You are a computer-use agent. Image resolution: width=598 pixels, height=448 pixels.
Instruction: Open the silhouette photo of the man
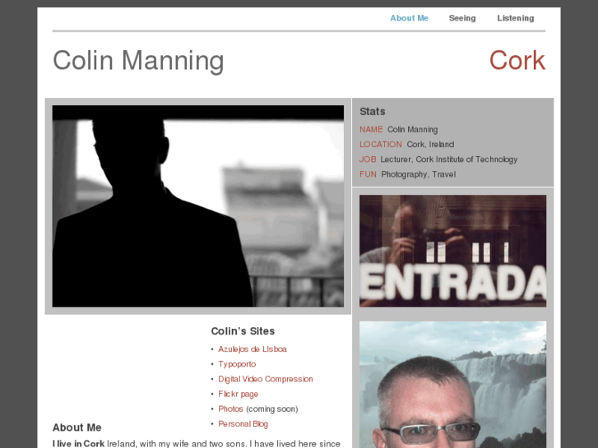[198, 206]
